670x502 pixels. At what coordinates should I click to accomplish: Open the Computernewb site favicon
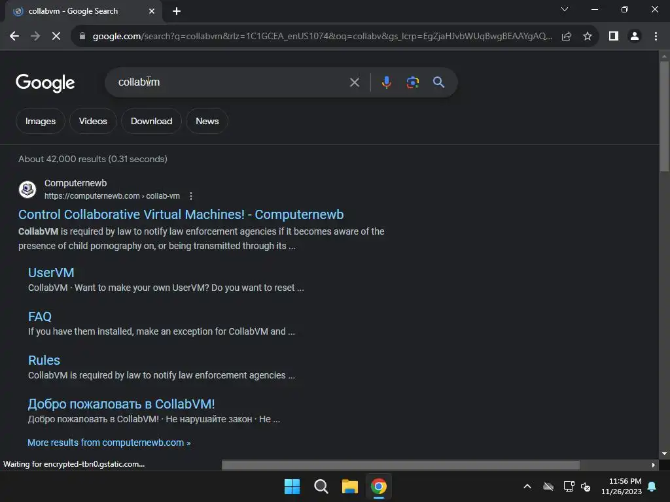point(27,189)
